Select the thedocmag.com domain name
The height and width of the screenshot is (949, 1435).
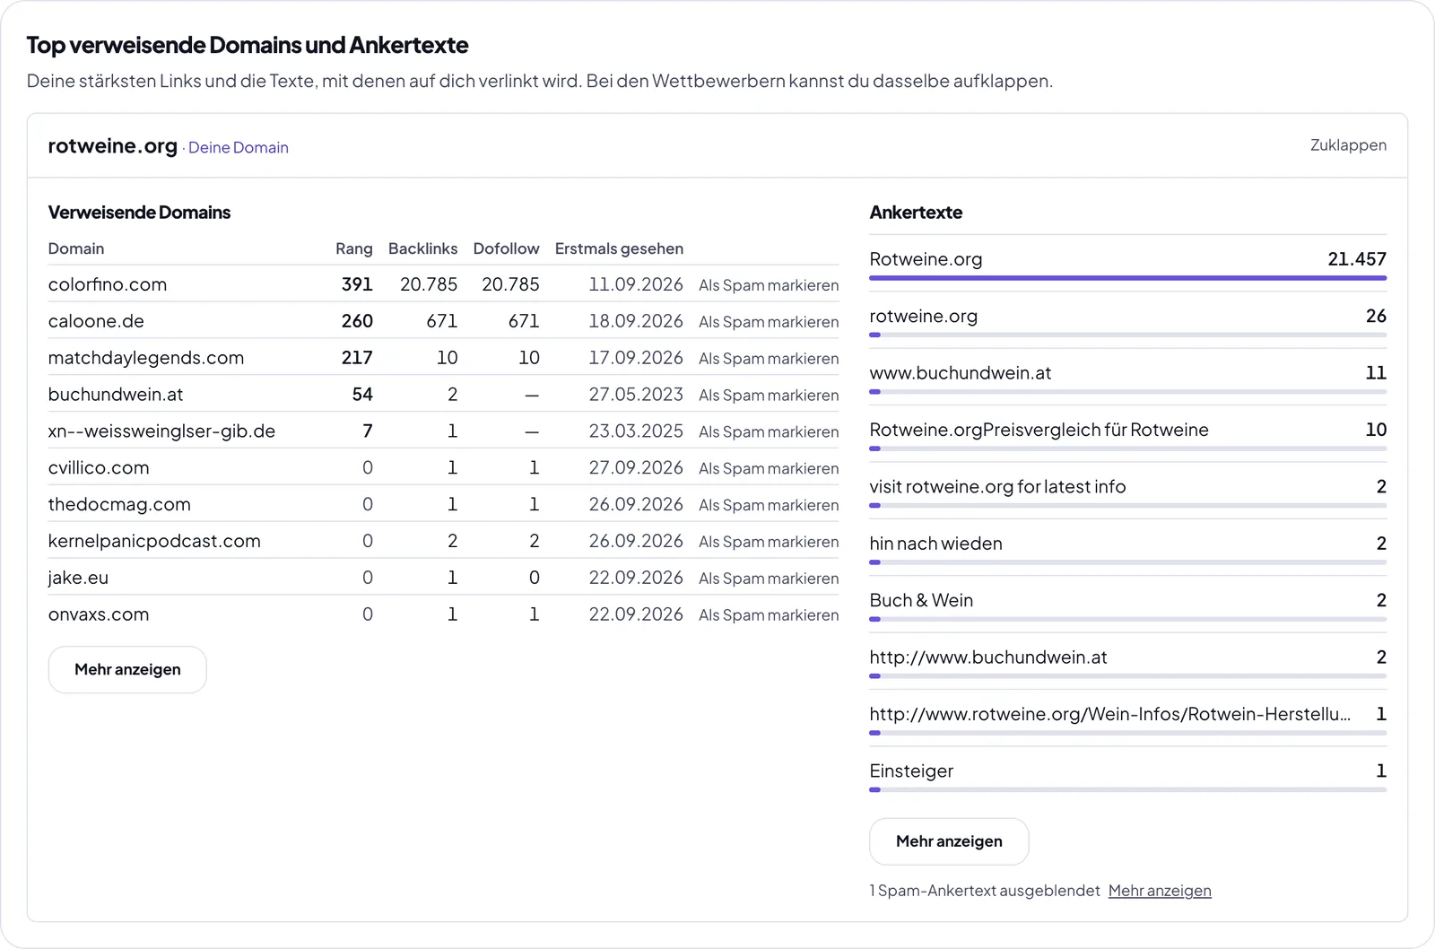pos(119,504)
